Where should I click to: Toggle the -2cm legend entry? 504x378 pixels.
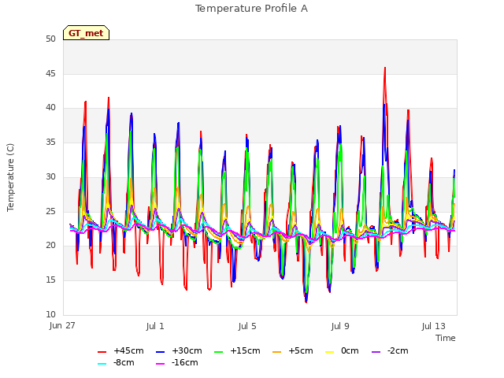coord(390,351)
